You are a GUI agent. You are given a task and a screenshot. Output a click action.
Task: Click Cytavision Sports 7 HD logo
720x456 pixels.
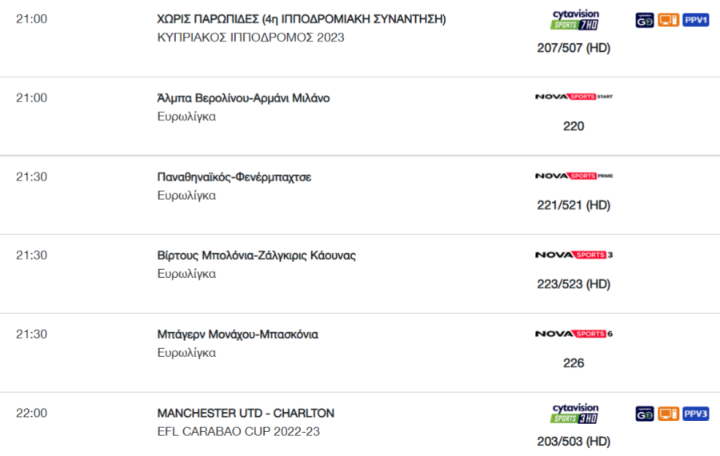point(575,20)
